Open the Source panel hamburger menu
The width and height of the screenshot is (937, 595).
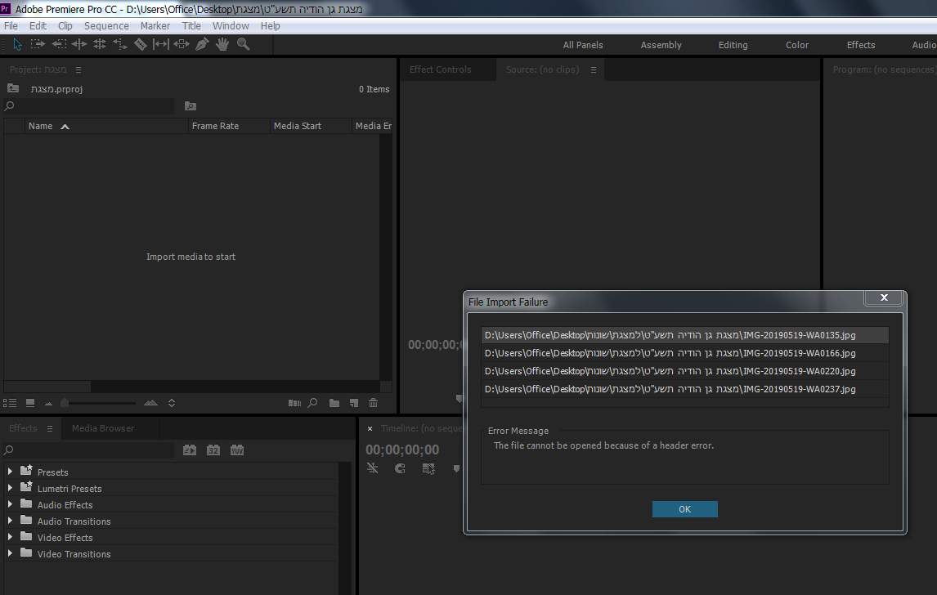(594, 70)
